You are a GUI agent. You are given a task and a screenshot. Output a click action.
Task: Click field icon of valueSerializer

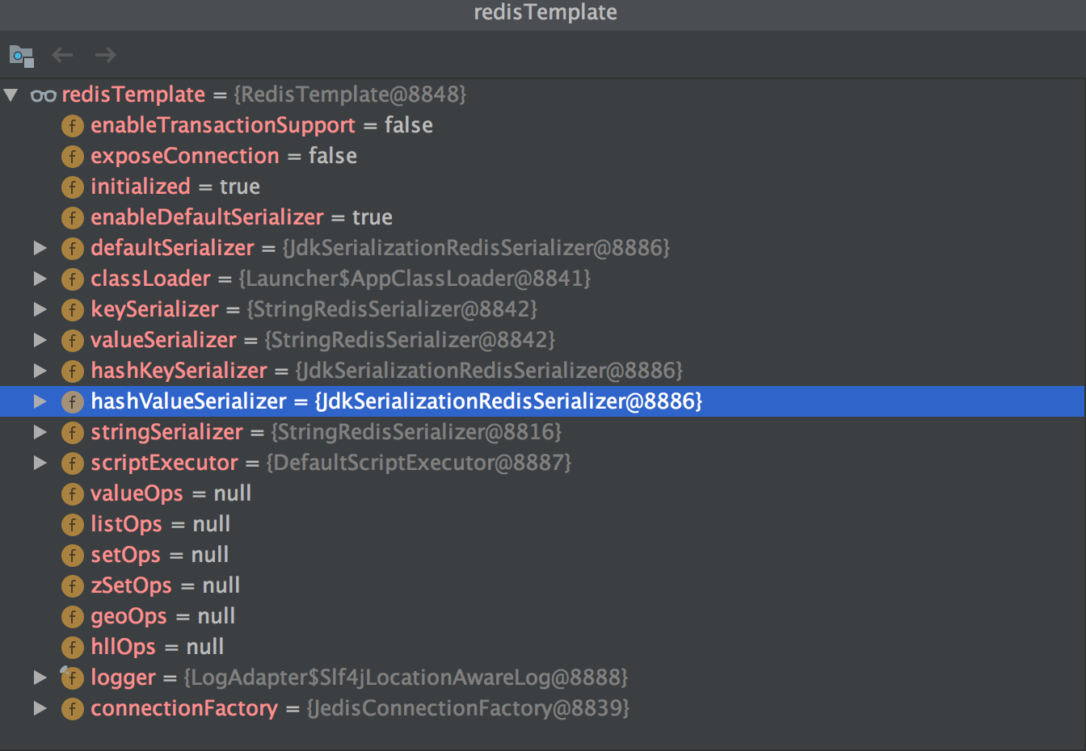(73, 341)
